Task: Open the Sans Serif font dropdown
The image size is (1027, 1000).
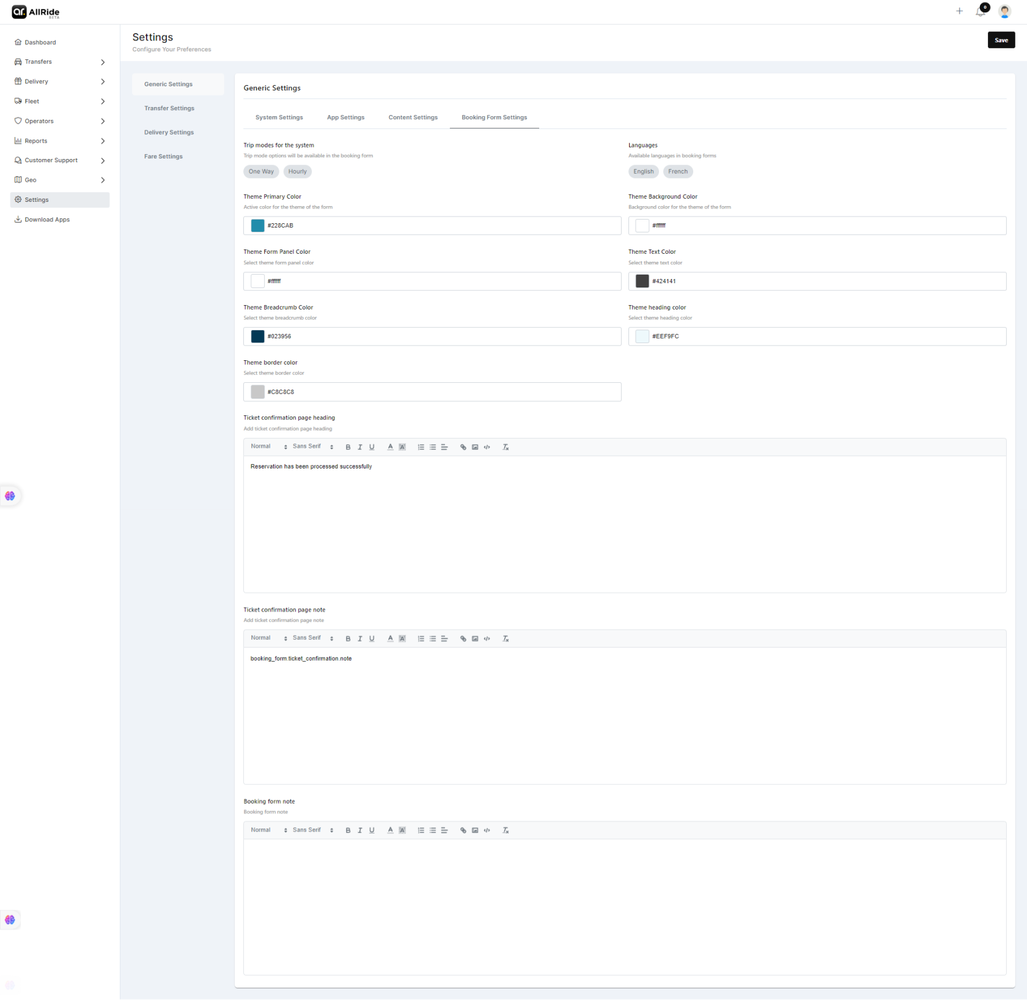Action: pos(307,446)
